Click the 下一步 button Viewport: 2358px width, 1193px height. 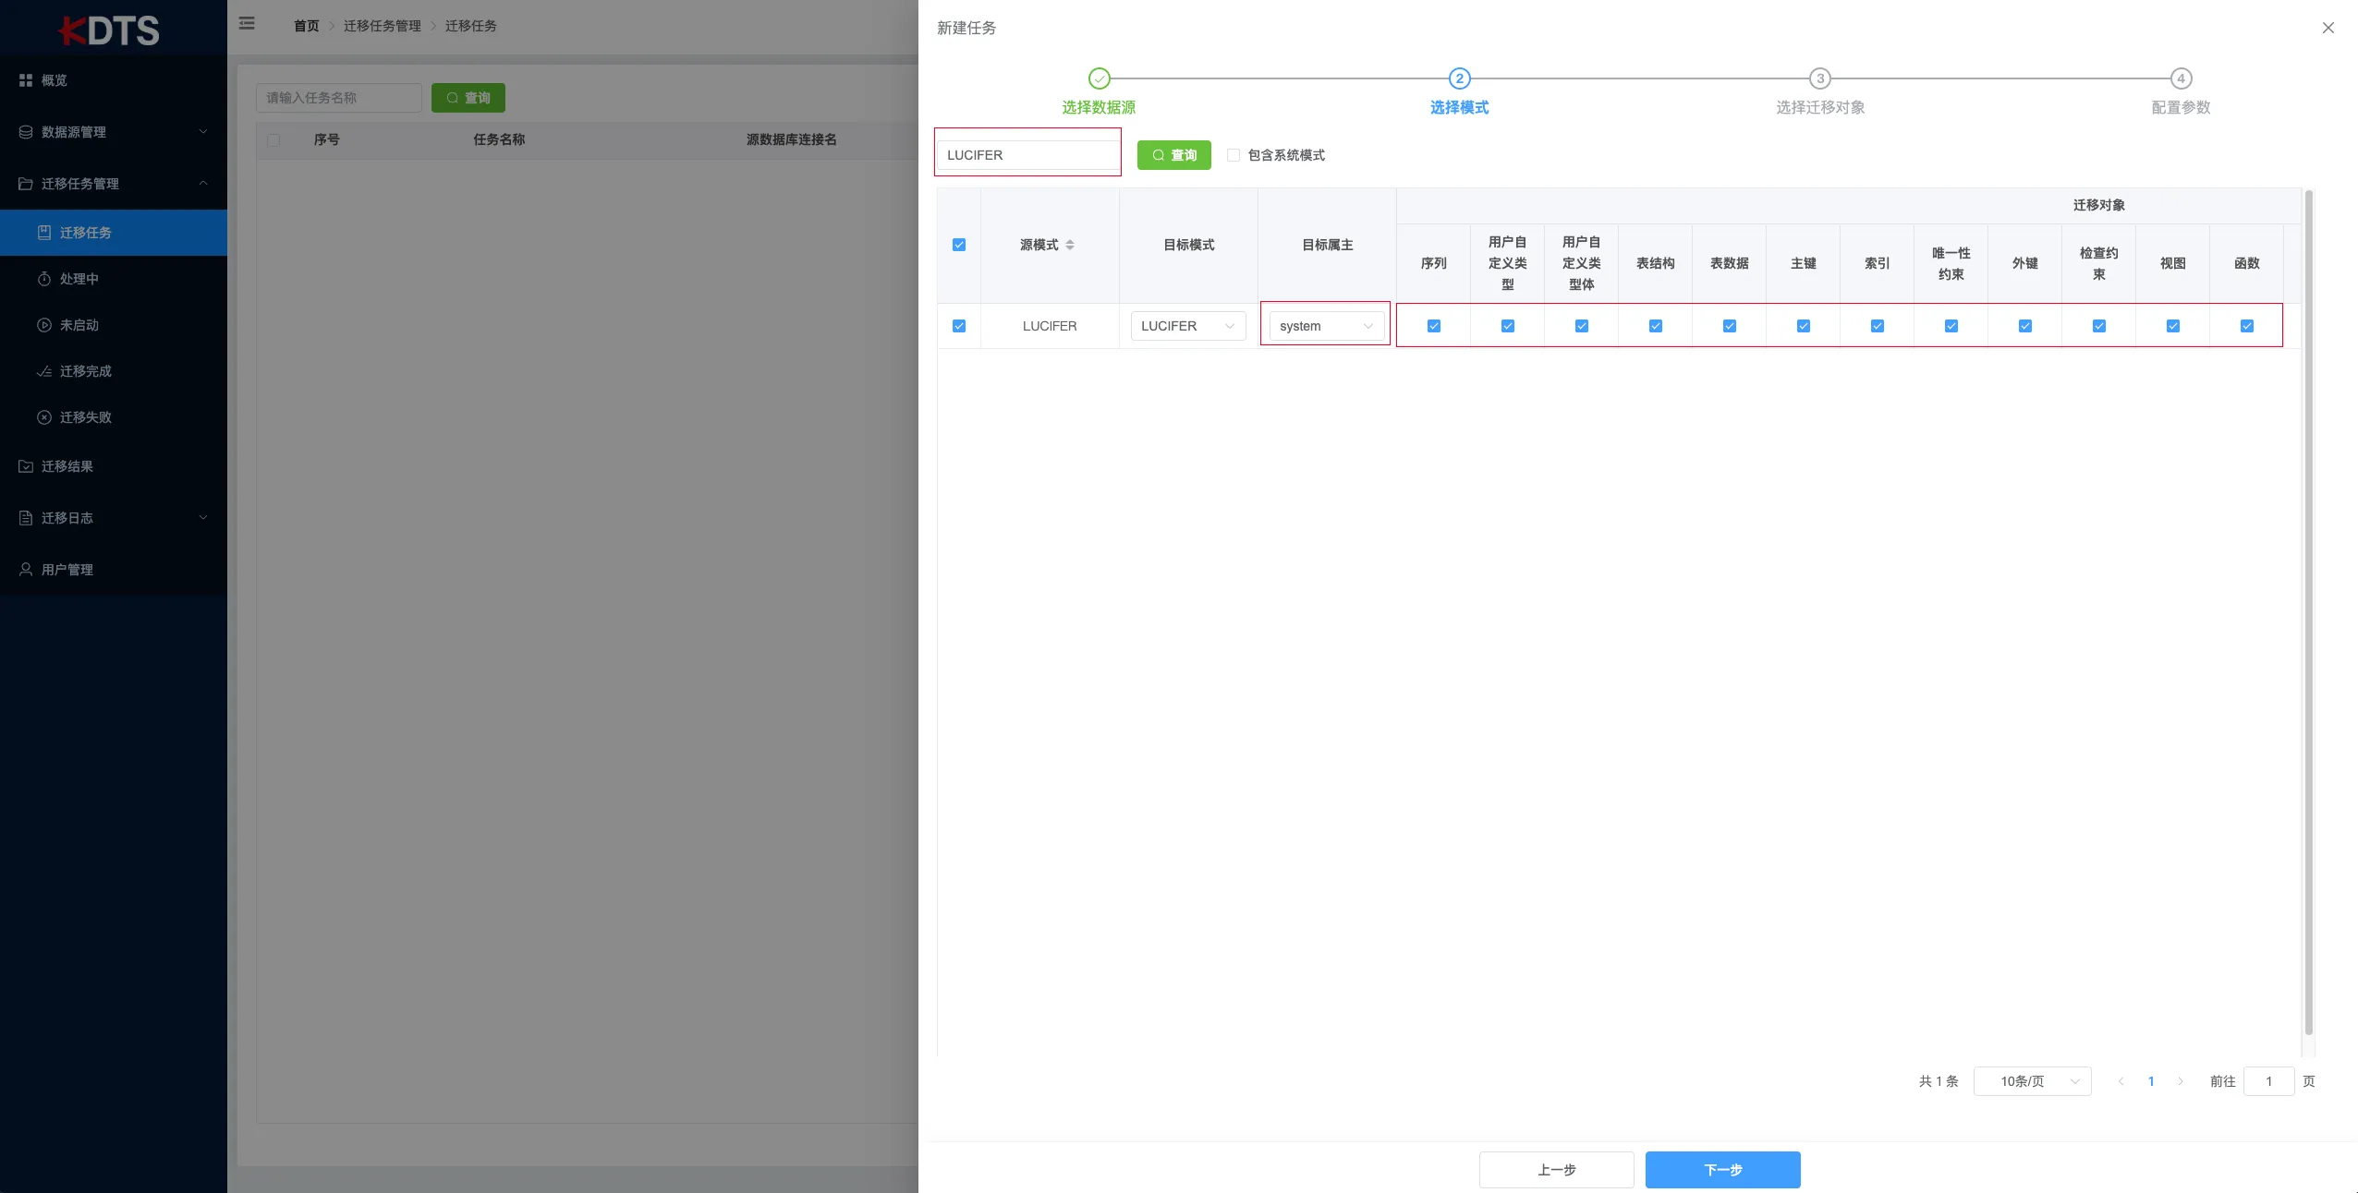1721,1170
